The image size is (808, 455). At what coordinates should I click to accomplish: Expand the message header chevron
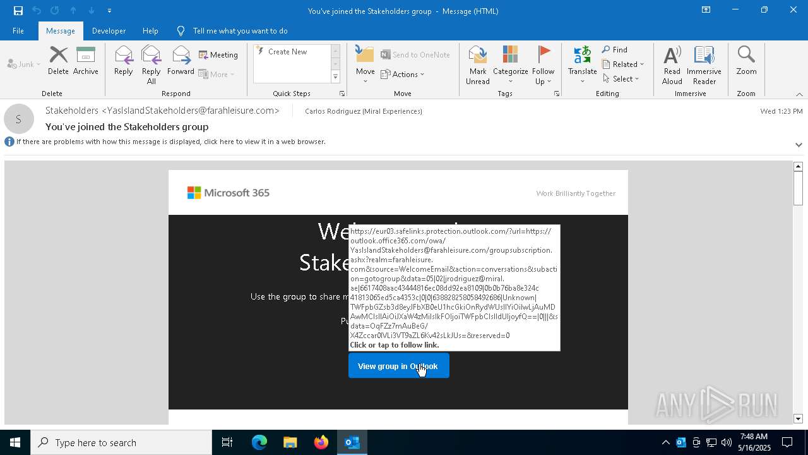799,145
